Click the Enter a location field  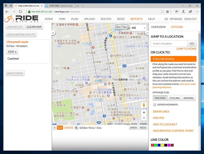pos(169,44)
